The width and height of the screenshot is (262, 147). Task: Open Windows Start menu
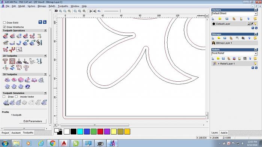tap(5, 143)
